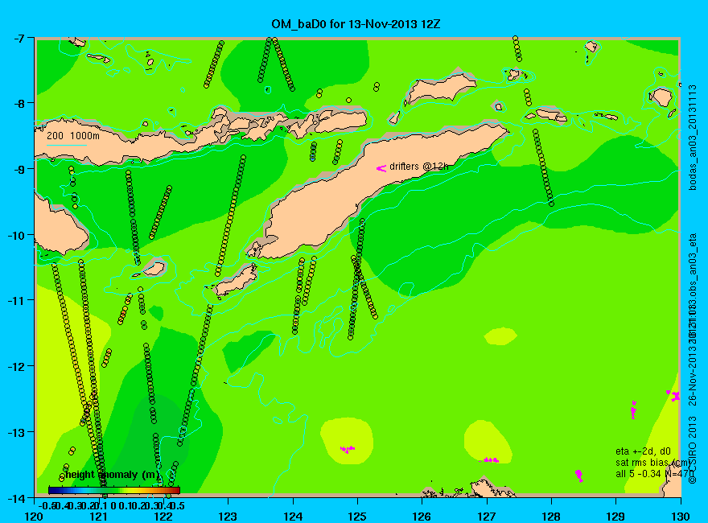Viewport: 708px width, 523px height.
Task: Click the latitude tick label "-12"
Action: coord(16,366)
